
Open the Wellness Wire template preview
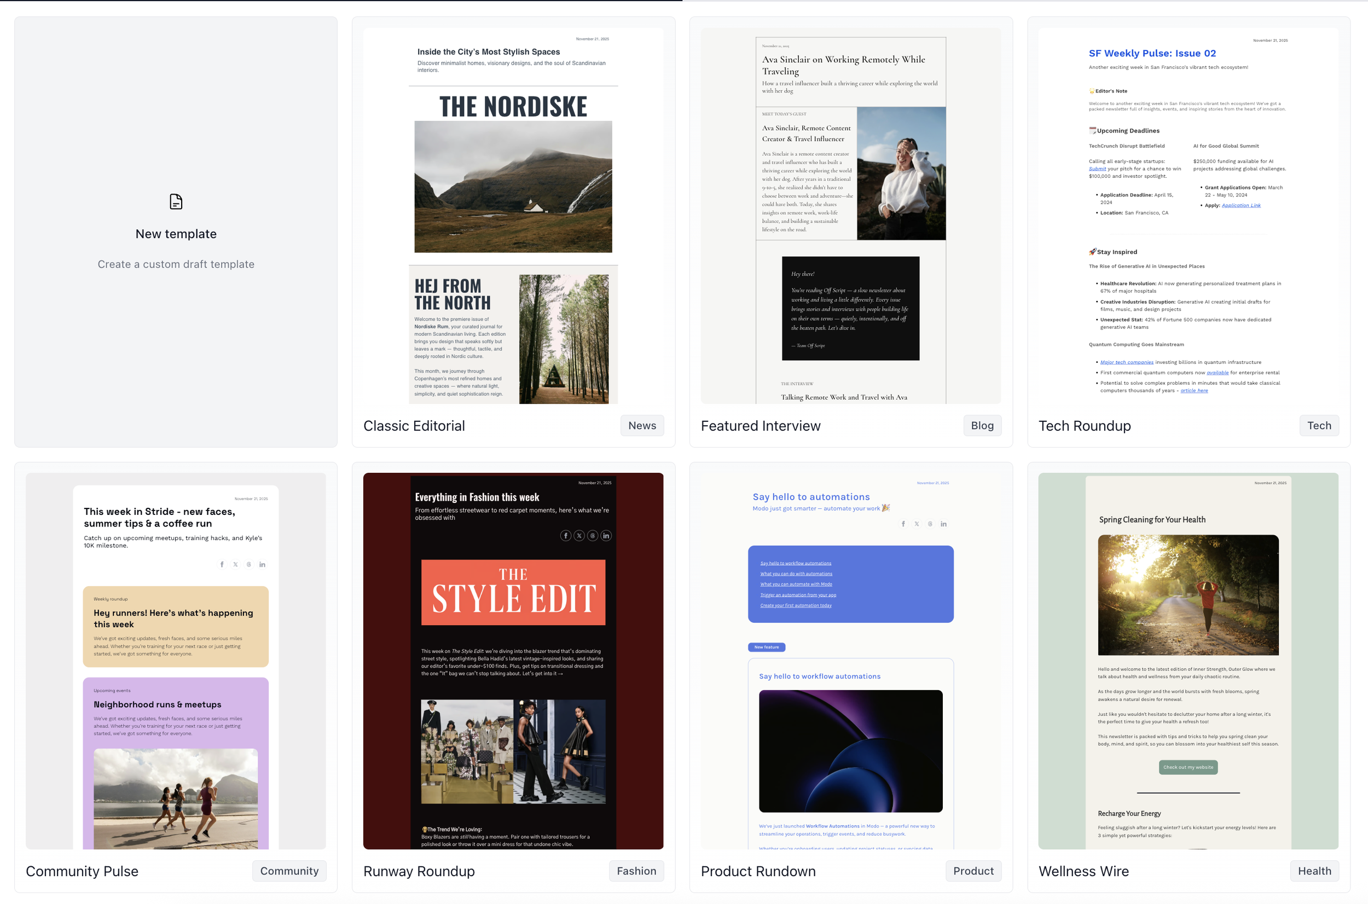coord(1187,660)
